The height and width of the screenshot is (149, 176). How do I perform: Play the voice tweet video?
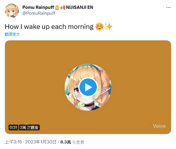88,87
